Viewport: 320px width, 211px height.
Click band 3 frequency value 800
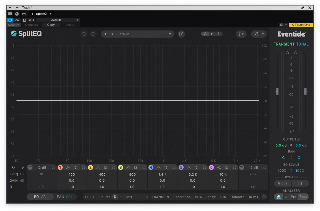click(133, 174)
